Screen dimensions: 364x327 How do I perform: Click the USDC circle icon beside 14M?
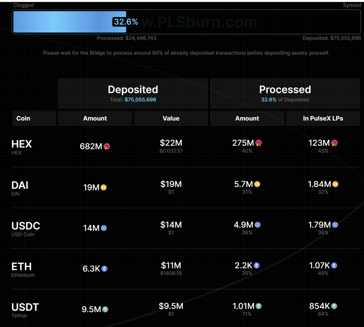click(x=103, y=228)
